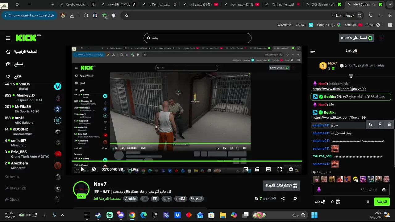
Task: Open Nxv7 channel avatar with LIVE badge
Action: (81, 189)
